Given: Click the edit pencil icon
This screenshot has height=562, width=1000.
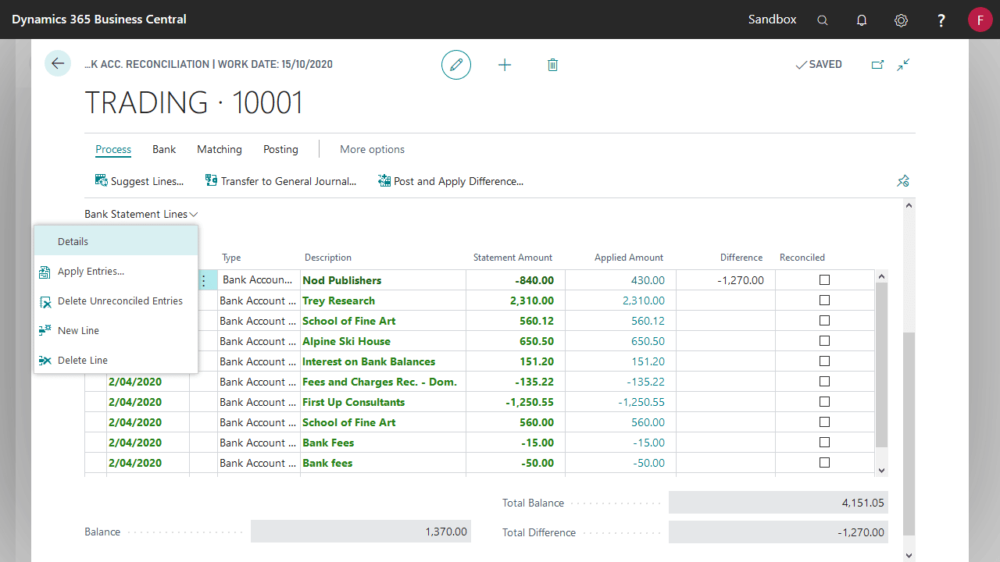Looking at the screenshot, I should (x=456, y=65).
